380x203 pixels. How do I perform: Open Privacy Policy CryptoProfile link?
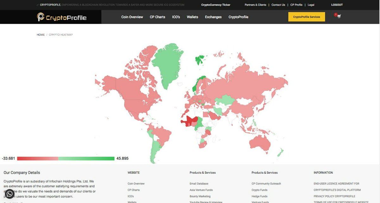[334, 196]
